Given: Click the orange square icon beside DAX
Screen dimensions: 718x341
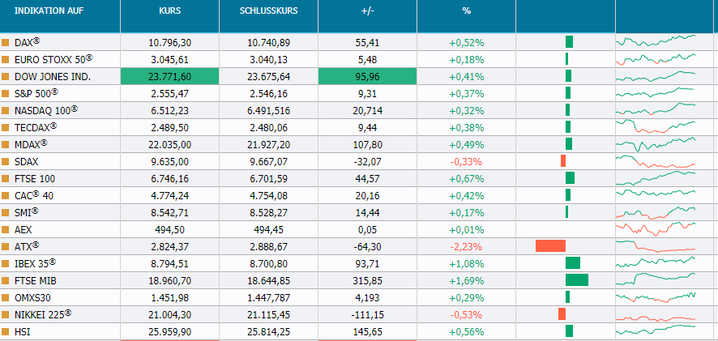Looking at the screenshot, I should pyautogui.click(x=6, y=42).
